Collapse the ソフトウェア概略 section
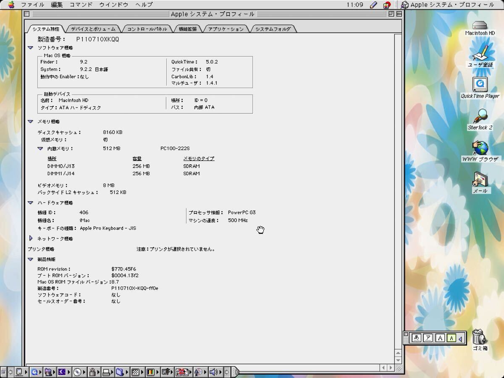 pyautogui.click(x=30, y=48)
